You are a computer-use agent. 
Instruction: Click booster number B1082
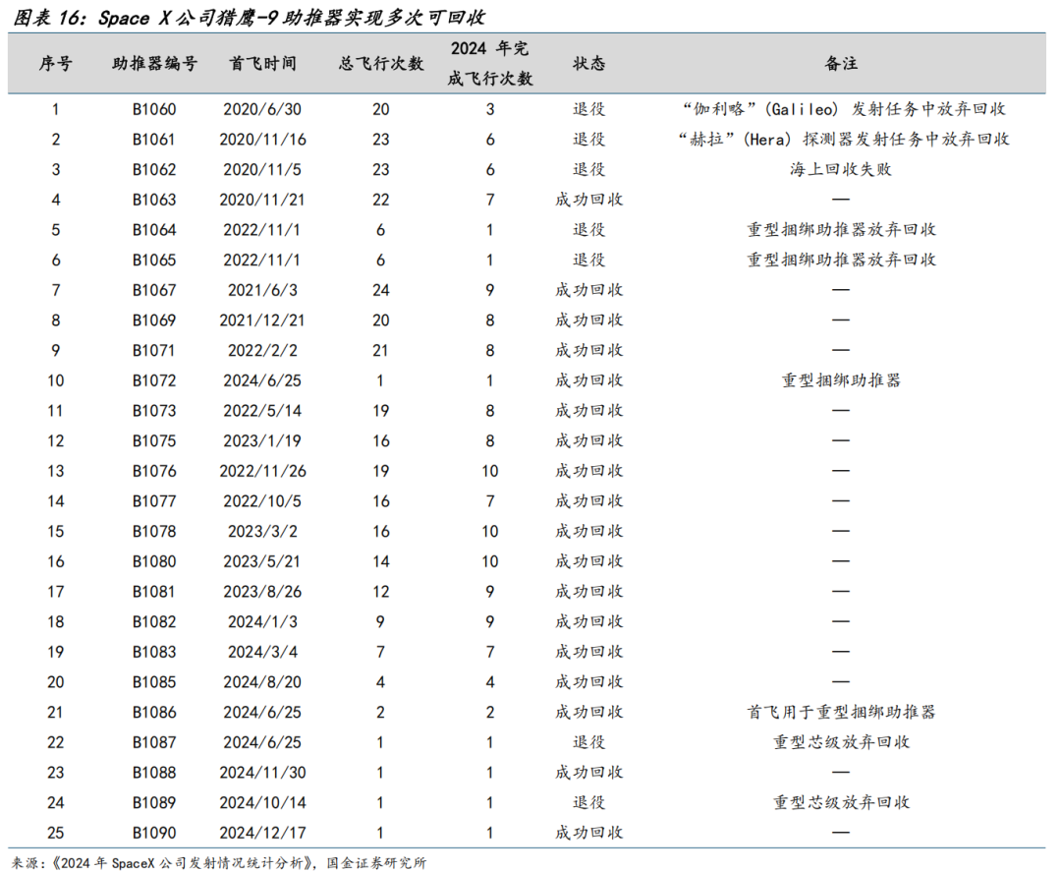154,622
